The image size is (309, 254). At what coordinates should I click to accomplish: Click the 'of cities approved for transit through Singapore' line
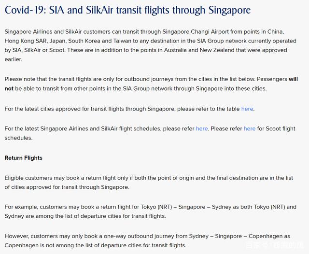point(67,187)
